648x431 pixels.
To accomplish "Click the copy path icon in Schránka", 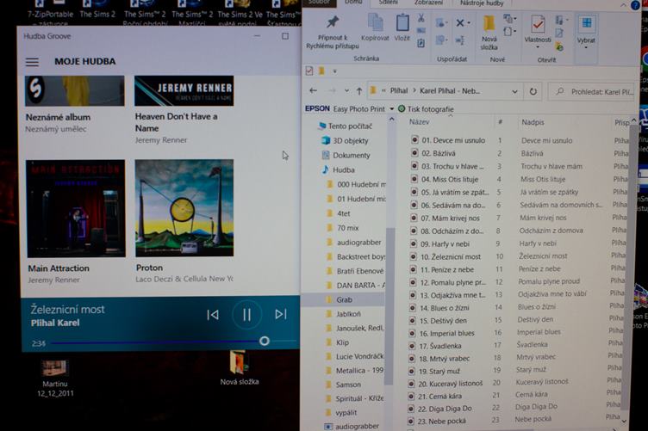I will 421,30.
